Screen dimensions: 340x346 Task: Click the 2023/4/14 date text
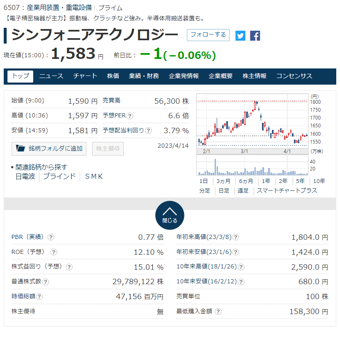tap(173, 146)
